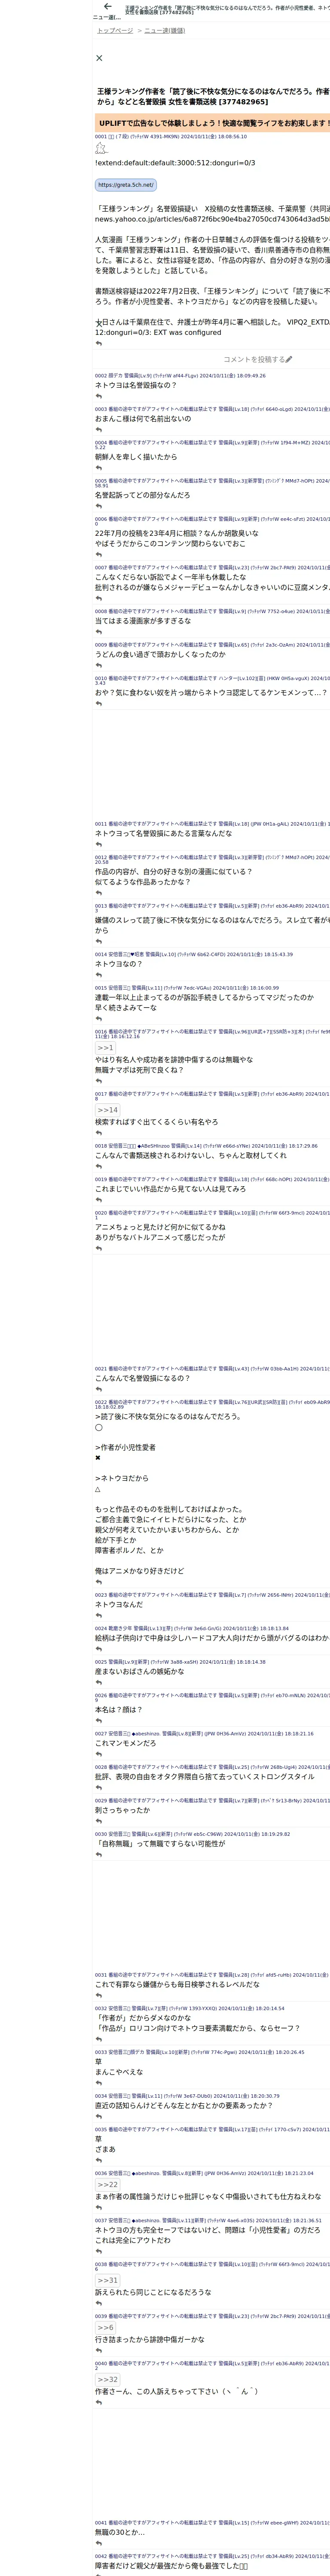Click the back arrow at the top
Viewport: 330px width, 2576px height.
pyautogui.click(x=108, y=6)
